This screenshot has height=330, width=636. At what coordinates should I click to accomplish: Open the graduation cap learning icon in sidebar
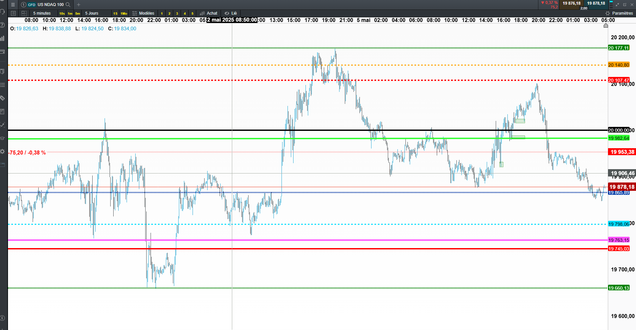2,138
